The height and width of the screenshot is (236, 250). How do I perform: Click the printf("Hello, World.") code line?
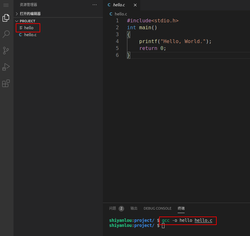[175, 41]
